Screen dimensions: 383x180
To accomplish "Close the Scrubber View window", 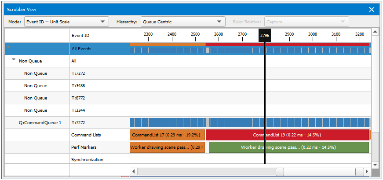I will (372, 9).
